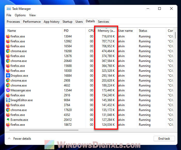Maximize the Task Manager window
Screen dimensions: 181x150
click(x=160, y=9)
